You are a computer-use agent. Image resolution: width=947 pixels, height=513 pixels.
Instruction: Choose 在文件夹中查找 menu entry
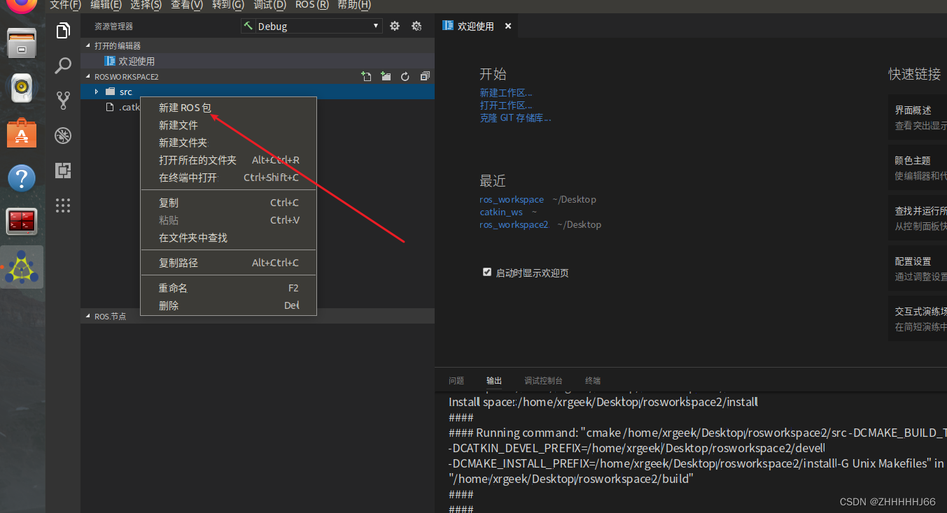coord(229,238)
